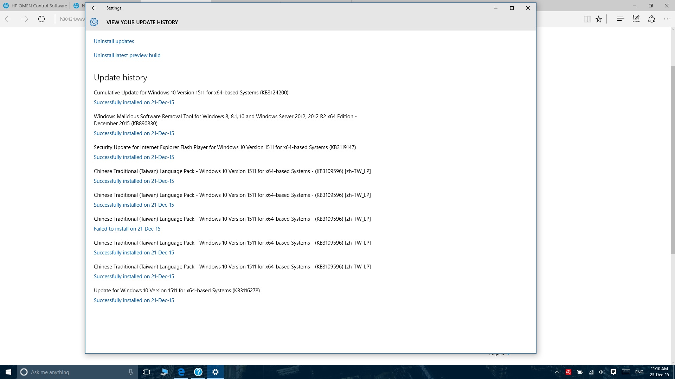
Task: Click Edge's back navigation arrow
Action: click(8, 19)
